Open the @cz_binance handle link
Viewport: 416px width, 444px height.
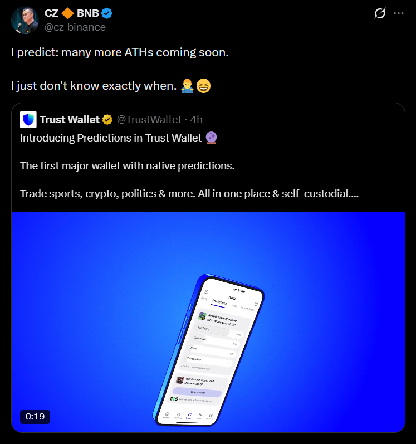[x=75, y=27]
